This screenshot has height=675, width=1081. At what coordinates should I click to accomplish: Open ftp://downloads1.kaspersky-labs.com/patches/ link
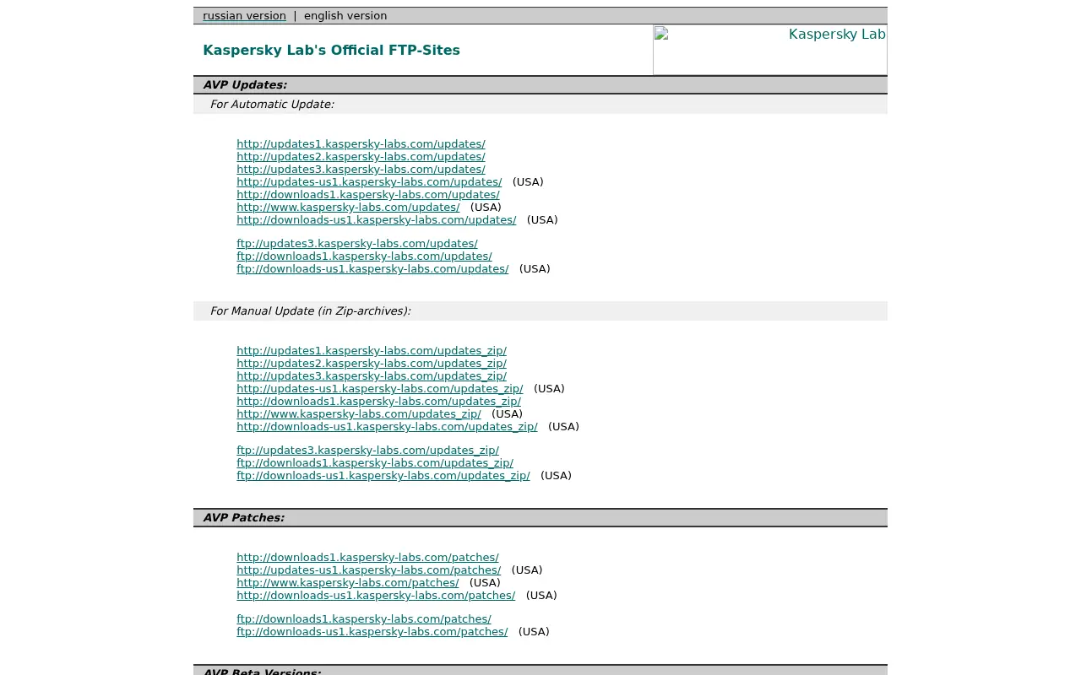click(x=364, y=619)
